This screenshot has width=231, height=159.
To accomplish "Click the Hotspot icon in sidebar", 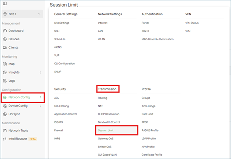I will (5, 114).
